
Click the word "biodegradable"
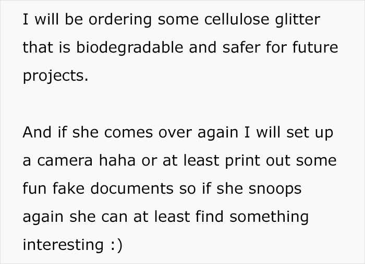coord(130,48)
